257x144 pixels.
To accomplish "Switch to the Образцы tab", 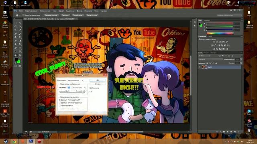I will (207, 20).
